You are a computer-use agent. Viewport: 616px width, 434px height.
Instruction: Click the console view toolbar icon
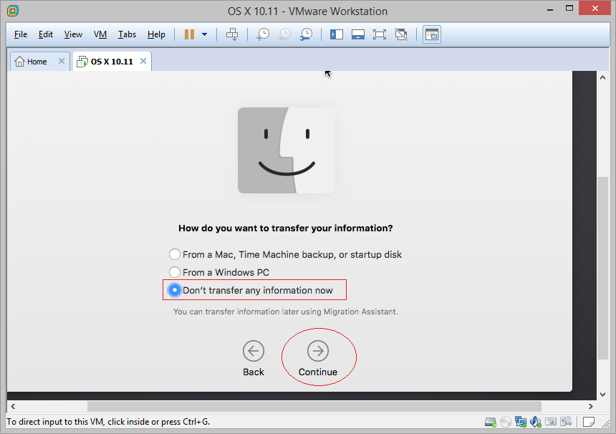click(x=432, y=34)
